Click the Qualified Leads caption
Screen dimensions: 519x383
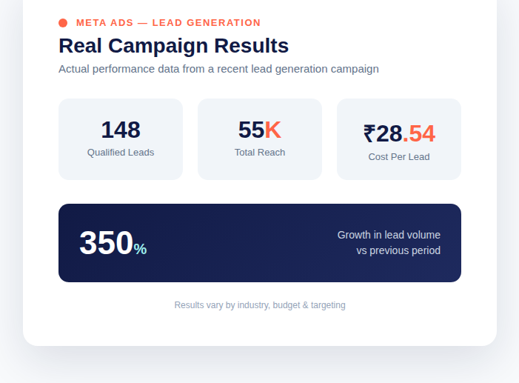pyautogui.click(x=121, y=153)
